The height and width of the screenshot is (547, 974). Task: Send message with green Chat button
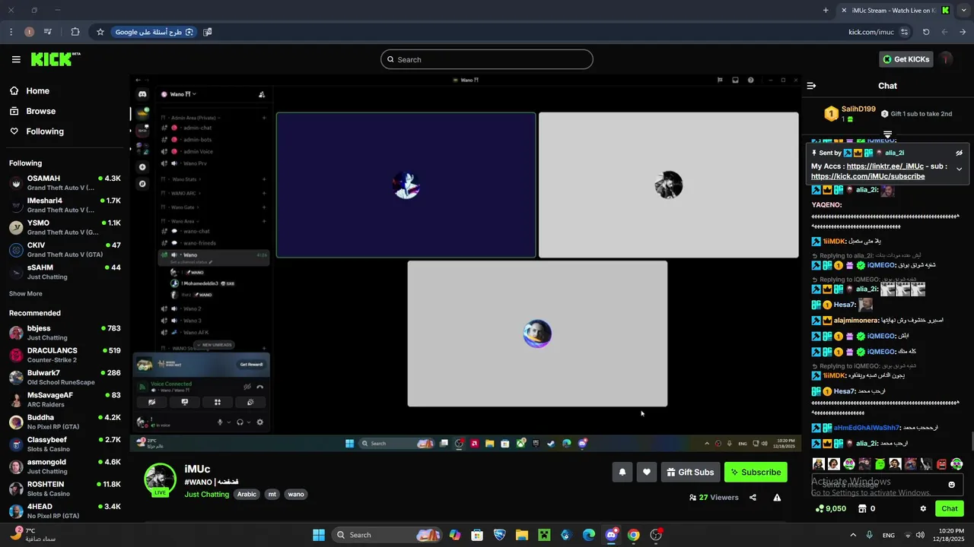[950, 509]
